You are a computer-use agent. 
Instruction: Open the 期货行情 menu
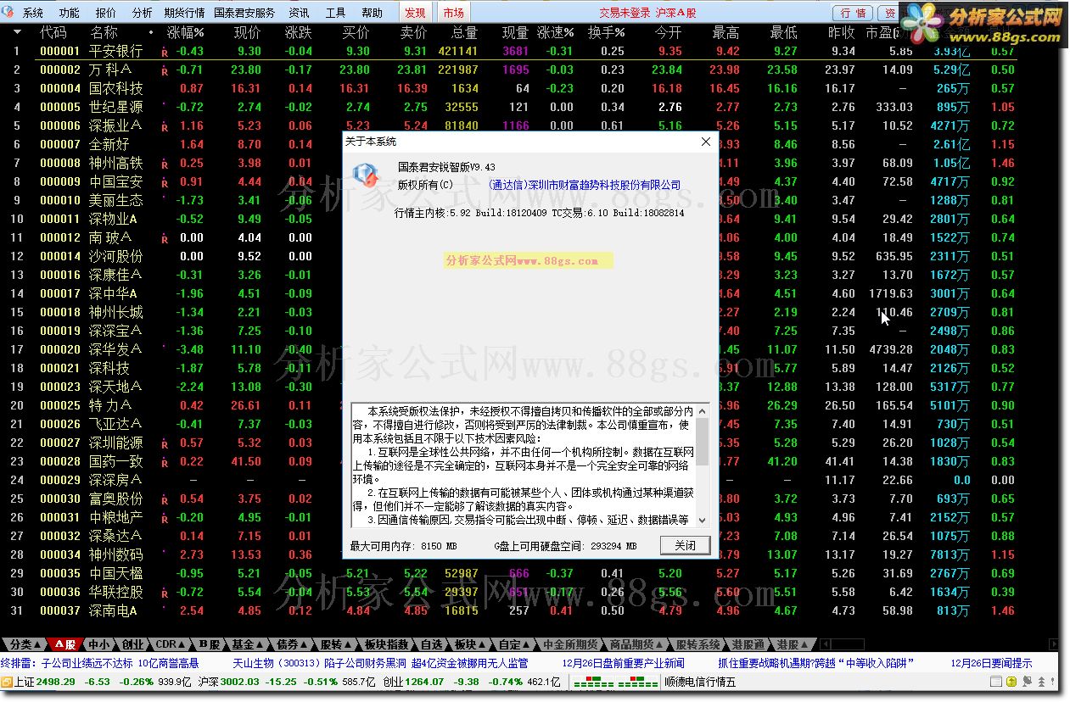tap(184, 13)
